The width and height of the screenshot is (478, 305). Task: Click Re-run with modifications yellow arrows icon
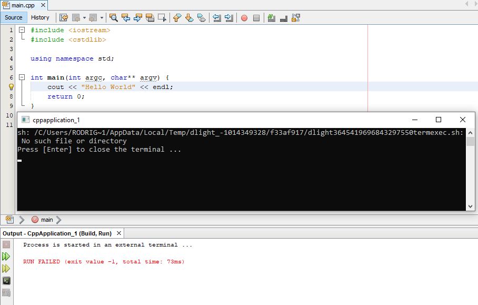6,269
